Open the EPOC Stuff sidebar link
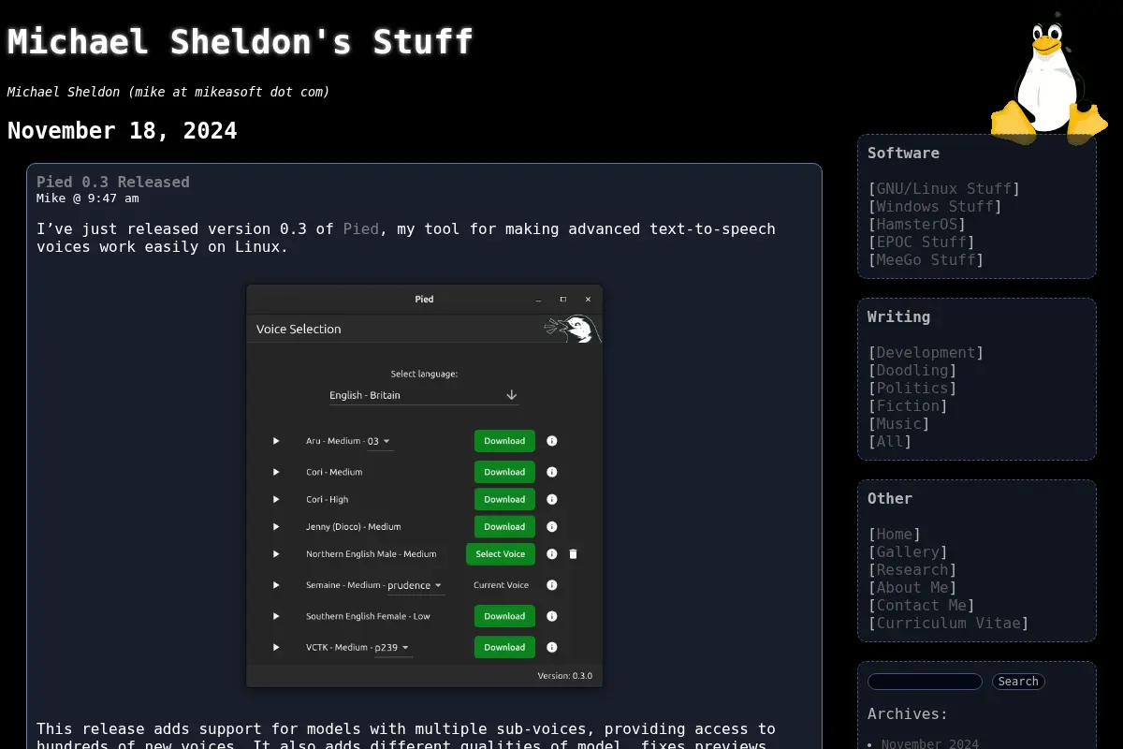The image size is (1123, 749). pyautogui.click(x=921, y=242)
